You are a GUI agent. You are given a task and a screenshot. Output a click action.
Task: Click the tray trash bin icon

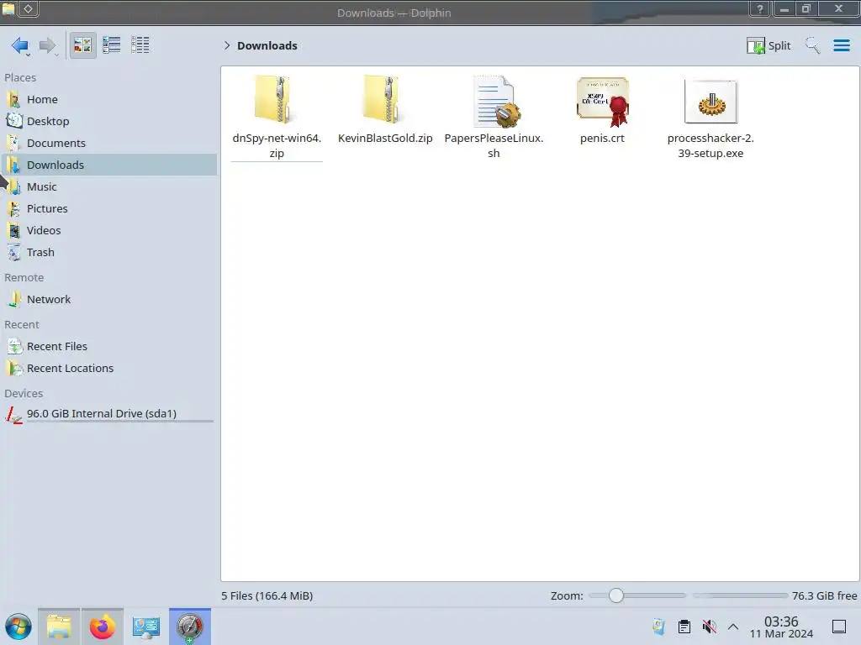659,627
